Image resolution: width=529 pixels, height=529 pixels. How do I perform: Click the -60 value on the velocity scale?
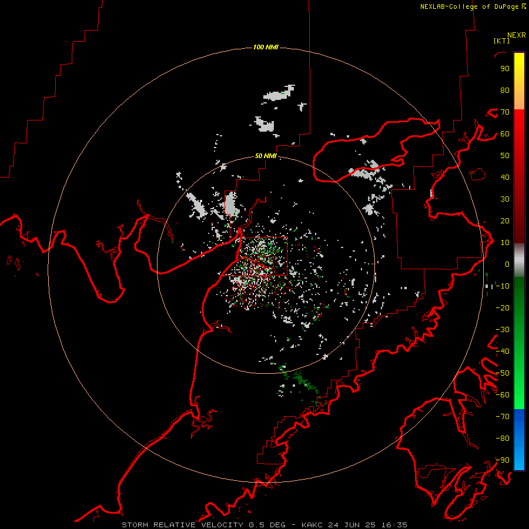[503, 395]
